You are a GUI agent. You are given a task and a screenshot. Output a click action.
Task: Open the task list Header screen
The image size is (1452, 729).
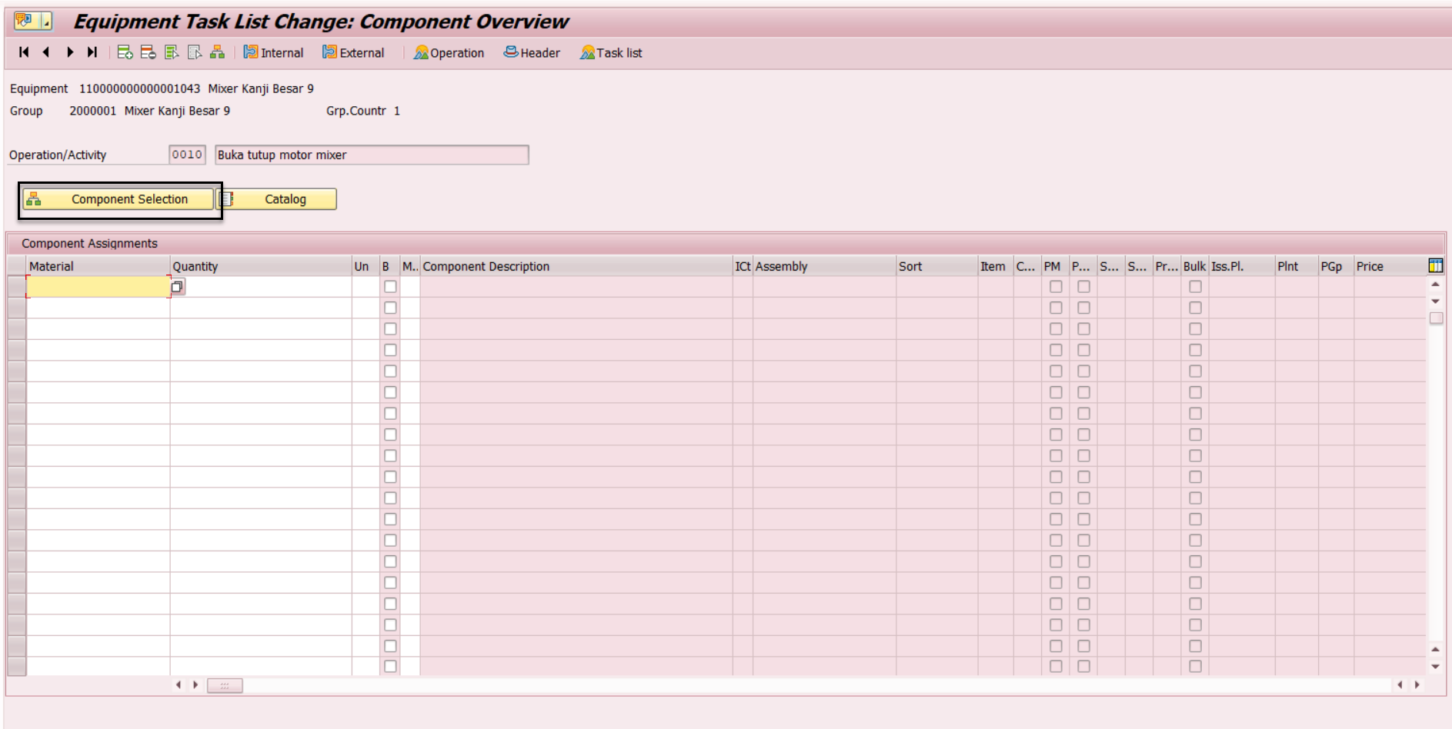[532, 52]
